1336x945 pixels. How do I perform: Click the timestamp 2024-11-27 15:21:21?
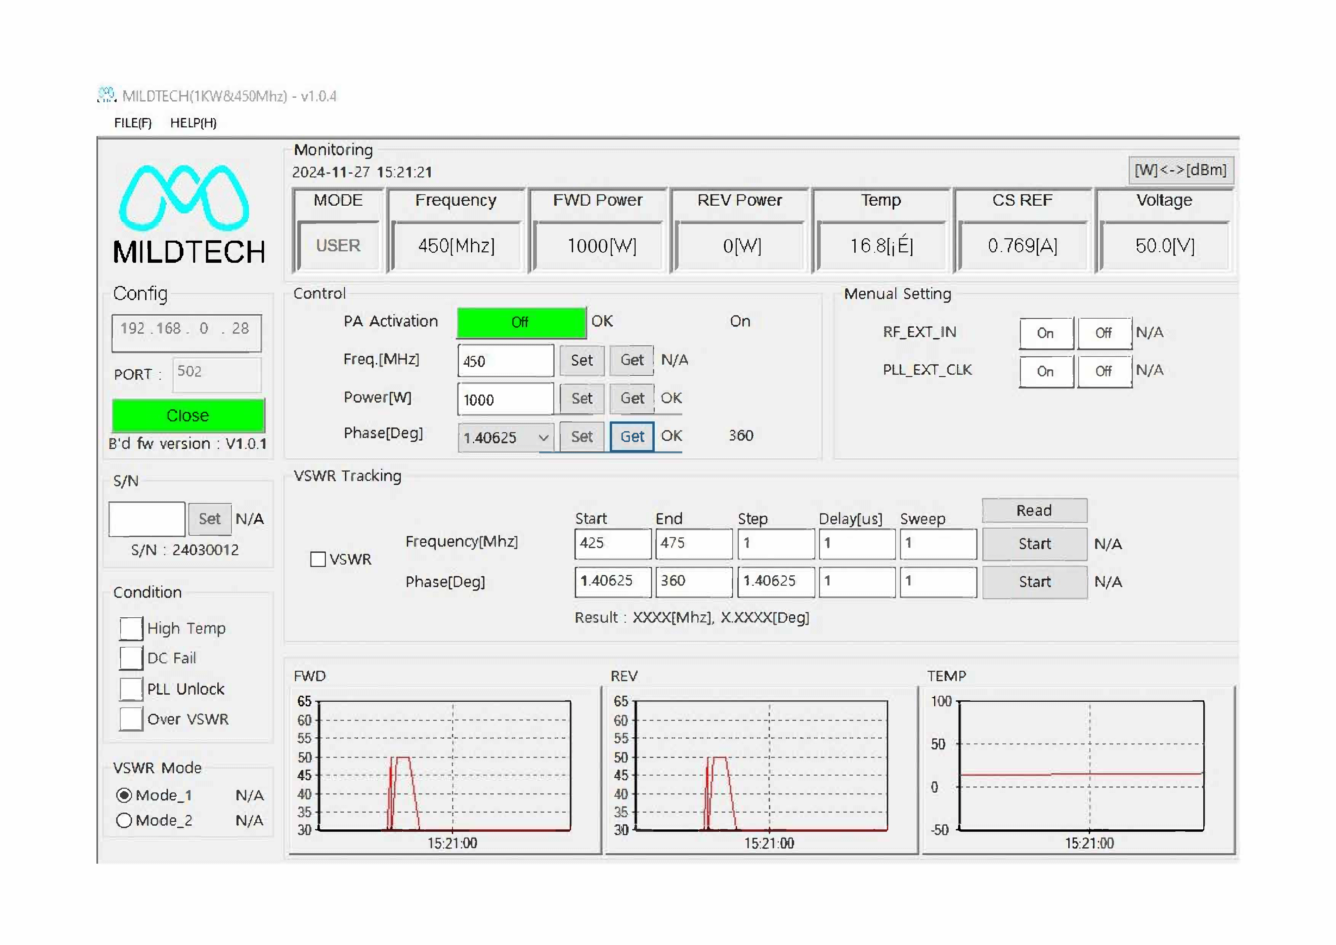point(362,172)
